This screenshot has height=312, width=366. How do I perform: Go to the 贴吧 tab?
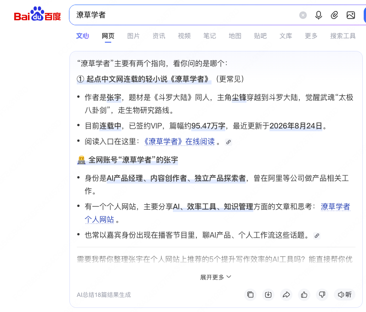260,36
